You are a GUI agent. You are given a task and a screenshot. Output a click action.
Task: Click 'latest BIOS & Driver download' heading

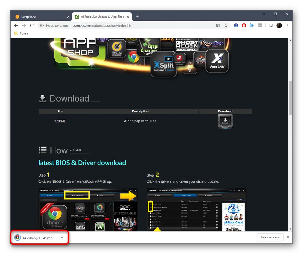point(82,163)
